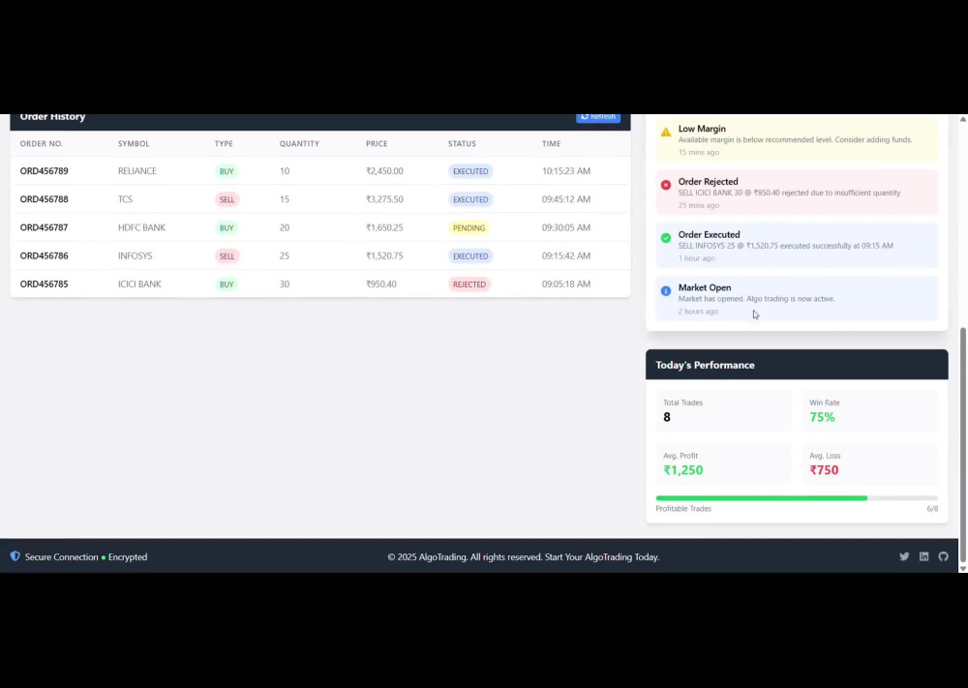Click the Today's Performance header

coord(797,365)
